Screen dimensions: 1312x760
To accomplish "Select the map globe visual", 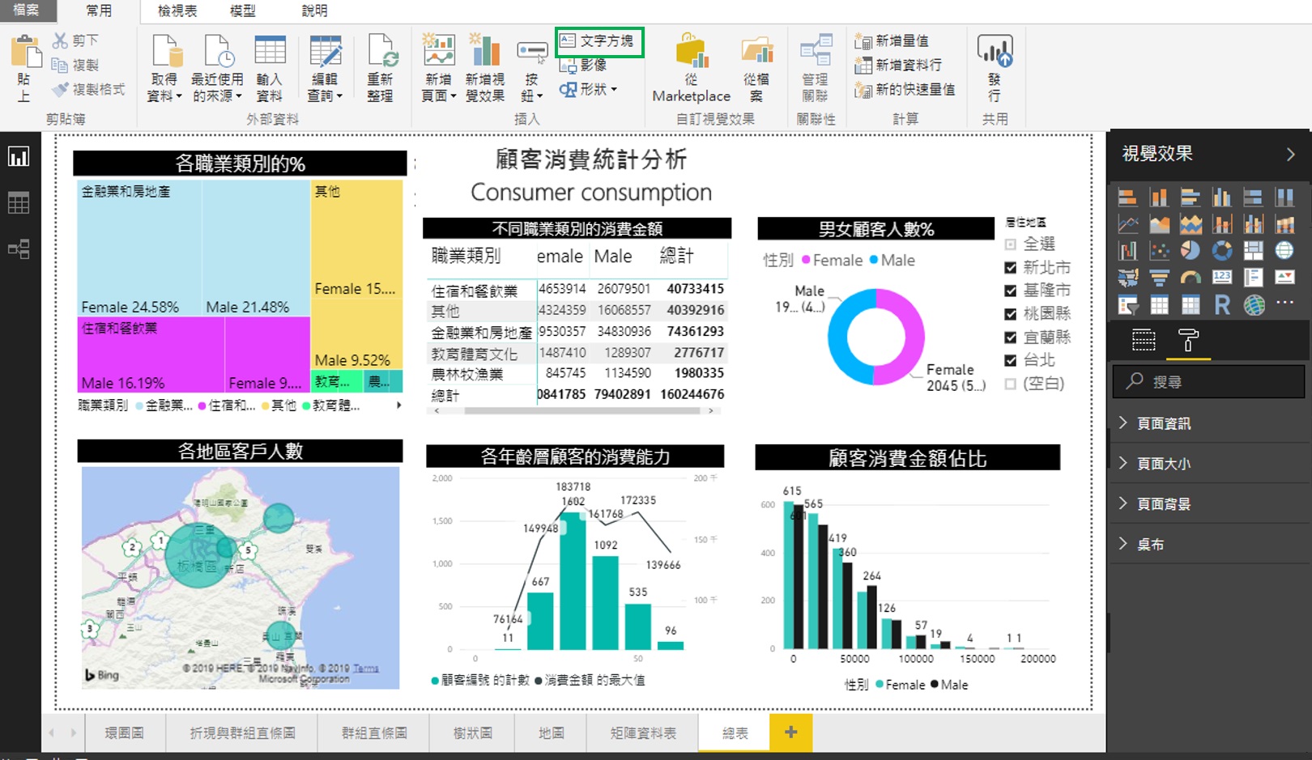I will coord(1284,251).
